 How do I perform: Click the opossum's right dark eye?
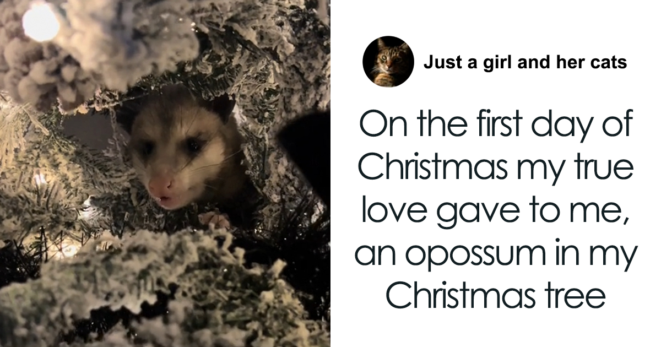click(194, 145)
